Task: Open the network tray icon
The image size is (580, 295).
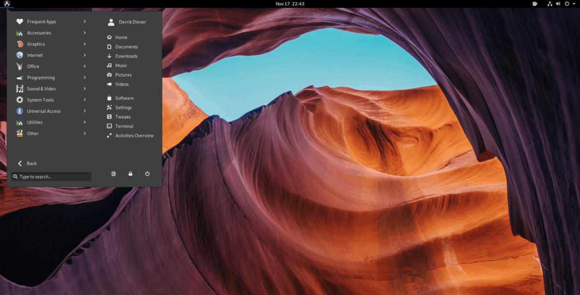Action: point(550,4)
